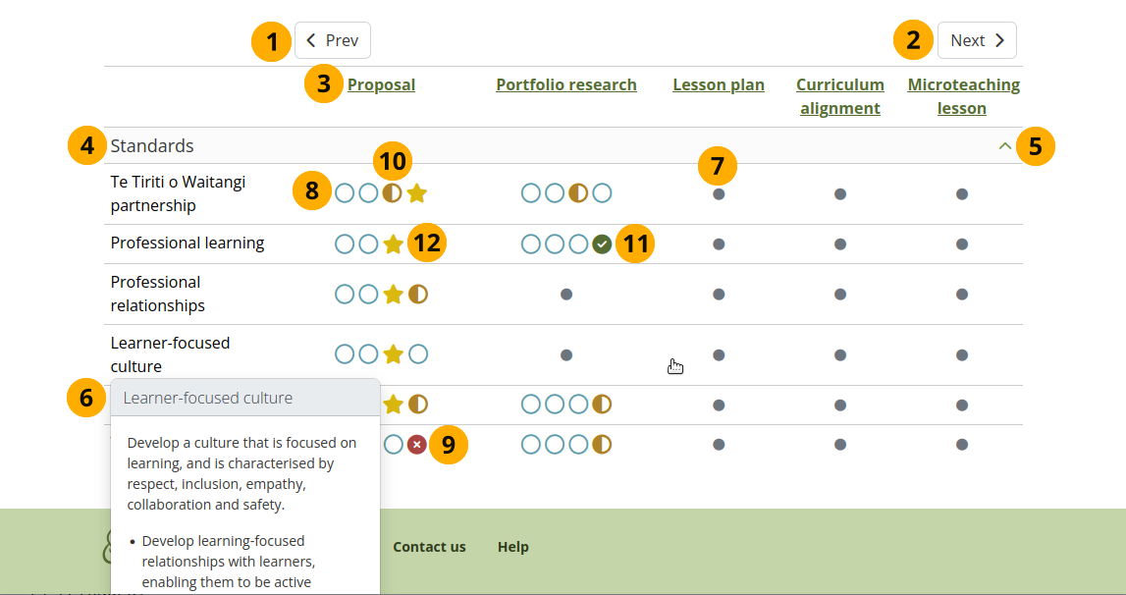Click gold star in Professional learning Proposal cell
The width and height of the screenshot is (1126, 595).
pyautogui.click(x=393, y=243)
